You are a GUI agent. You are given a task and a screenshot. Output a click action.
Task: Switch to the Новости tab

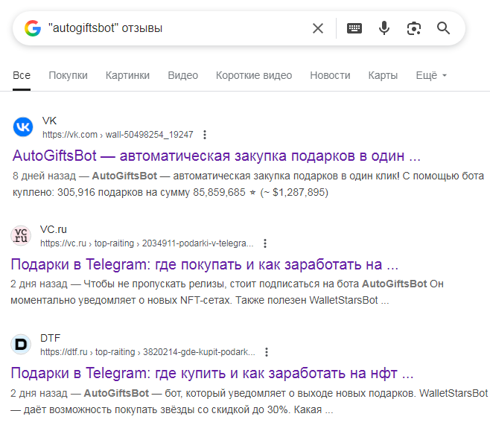[x=330, y=75]
